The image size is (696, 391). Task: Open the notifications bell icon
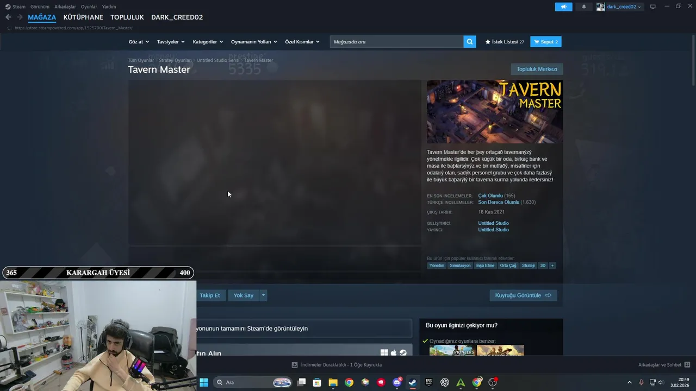coord(584,7)
